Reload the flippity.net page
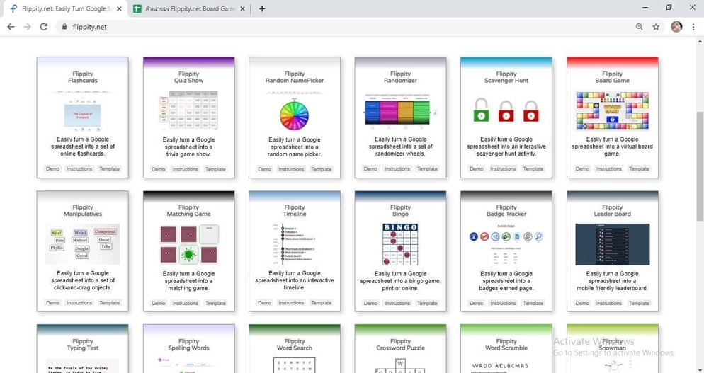 (44, 27)
